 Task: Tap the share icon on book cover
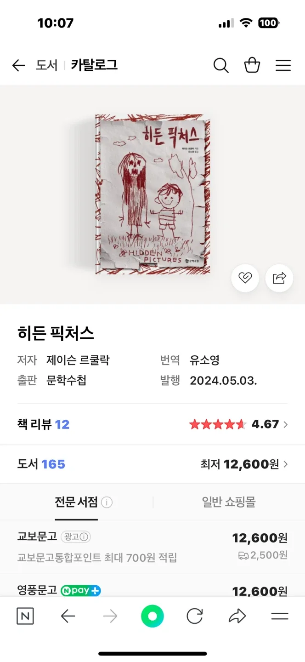point(279,278)
